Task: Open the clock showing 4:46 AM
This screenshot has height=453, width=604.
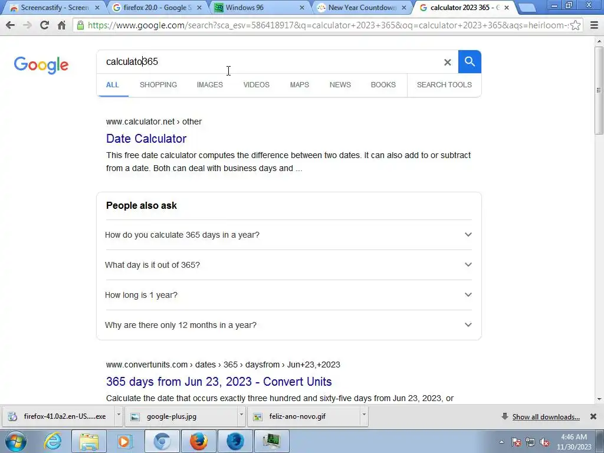Action: 574,442
